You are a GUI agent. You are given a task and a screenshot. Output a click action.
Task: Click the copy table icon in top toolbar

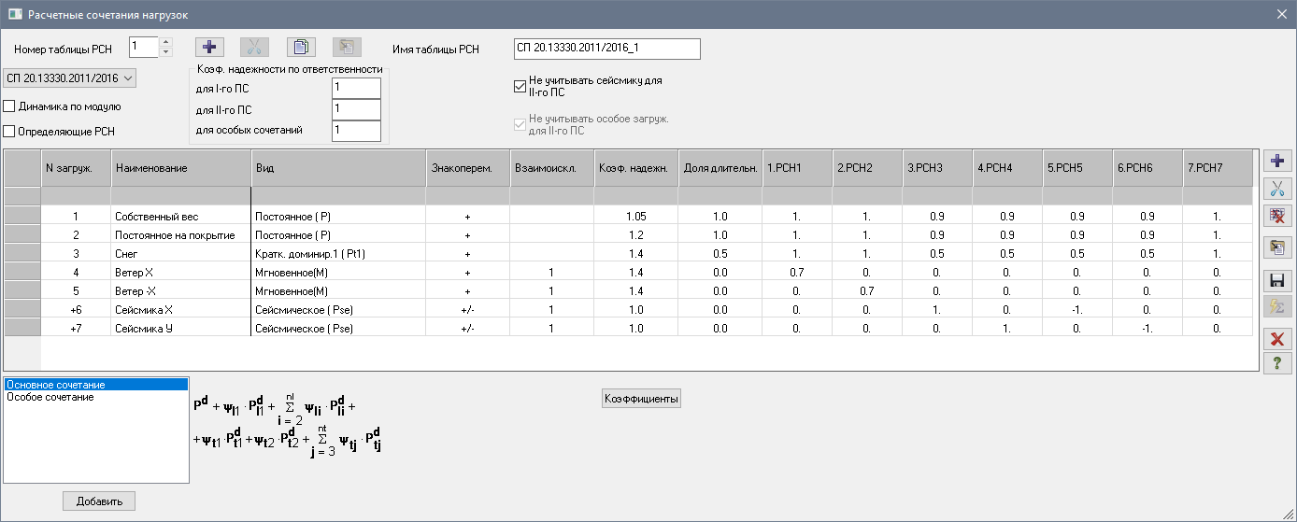(300, 48)
